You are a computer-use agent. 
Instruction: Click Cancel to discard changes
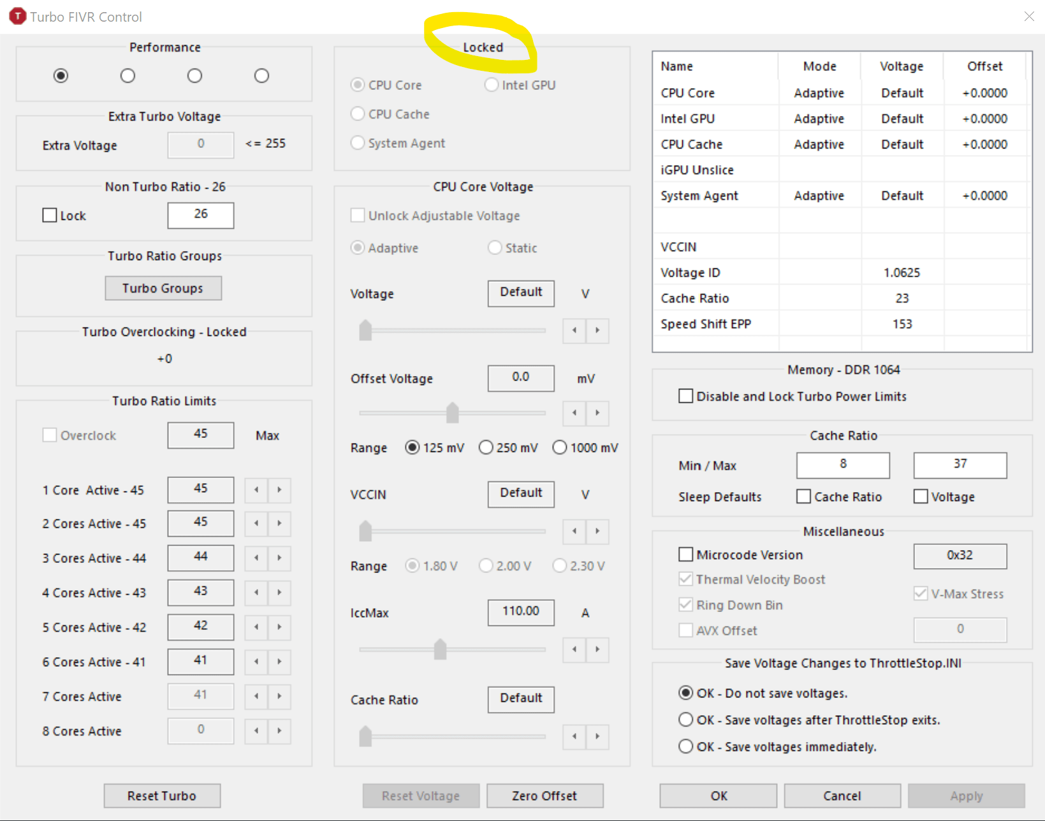842,796
